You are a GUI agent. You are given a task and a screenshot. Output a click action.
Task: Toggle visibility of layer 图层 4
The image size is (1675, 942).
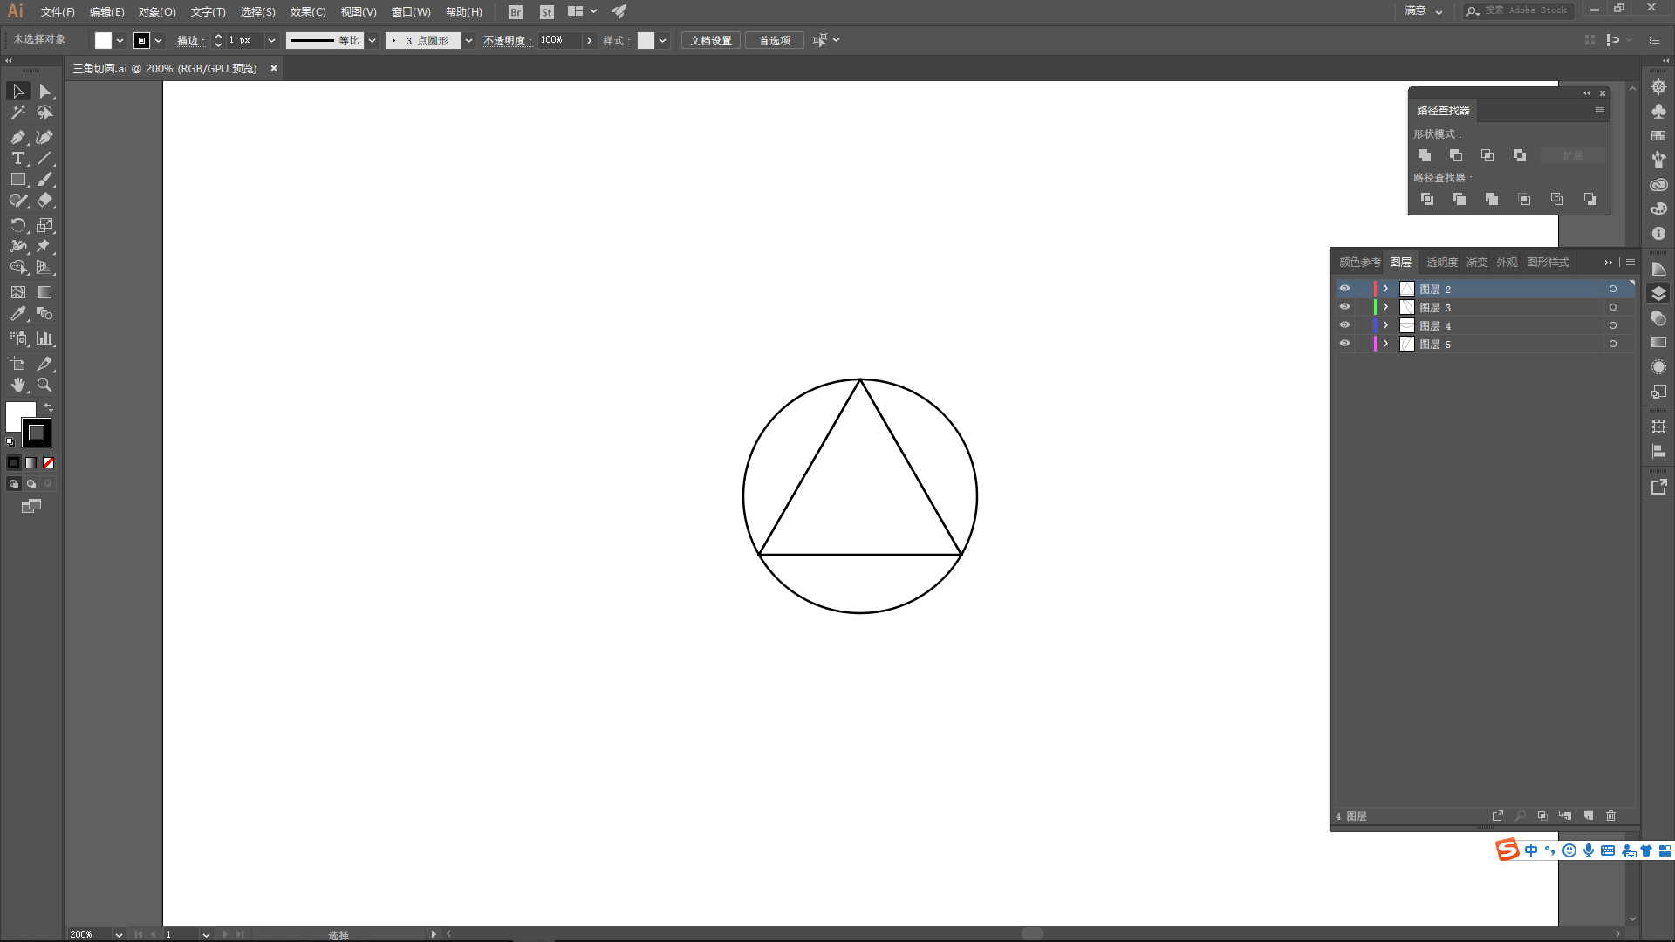click(1344, 325)
